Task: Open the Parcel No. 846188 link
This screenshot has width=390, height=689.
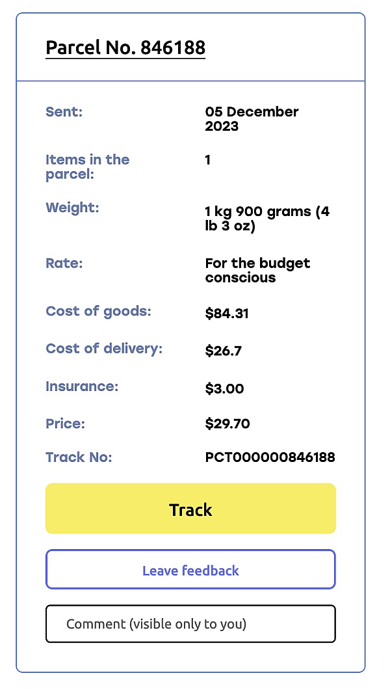Action: coord(125,47)
